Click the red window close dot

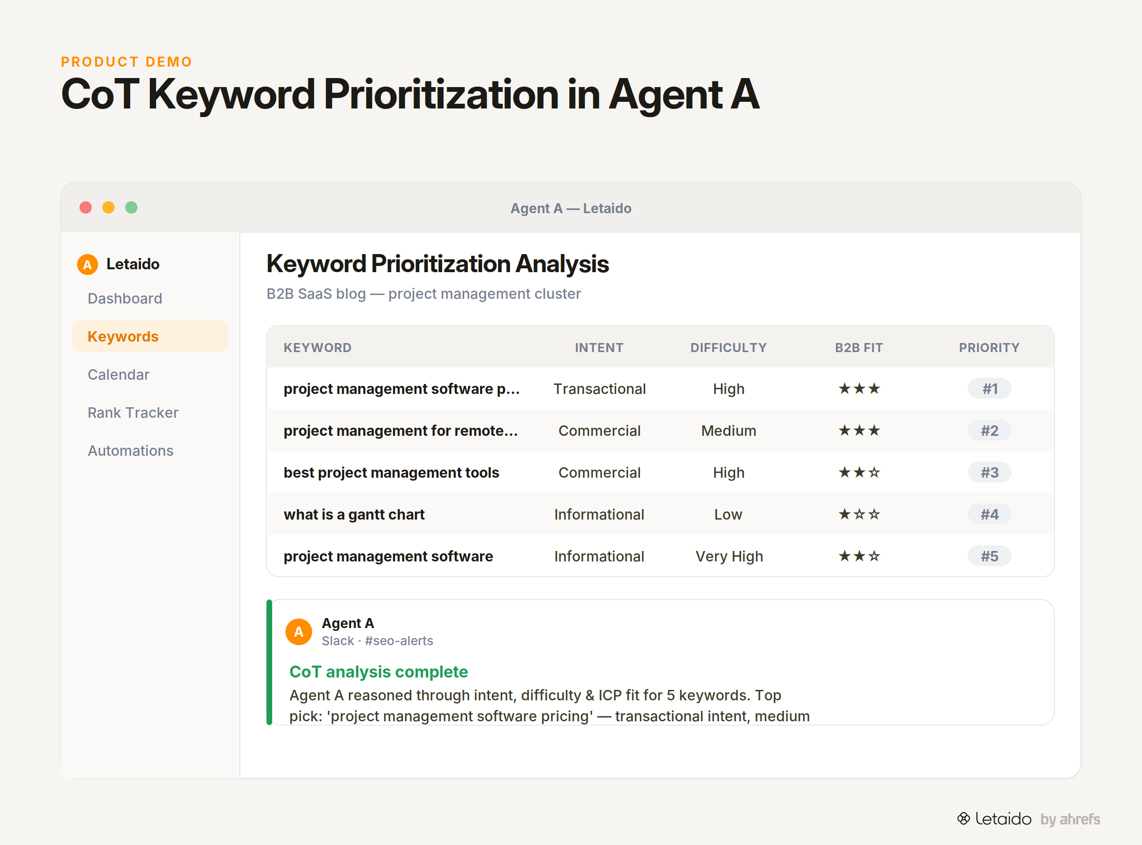pos(86,207)
